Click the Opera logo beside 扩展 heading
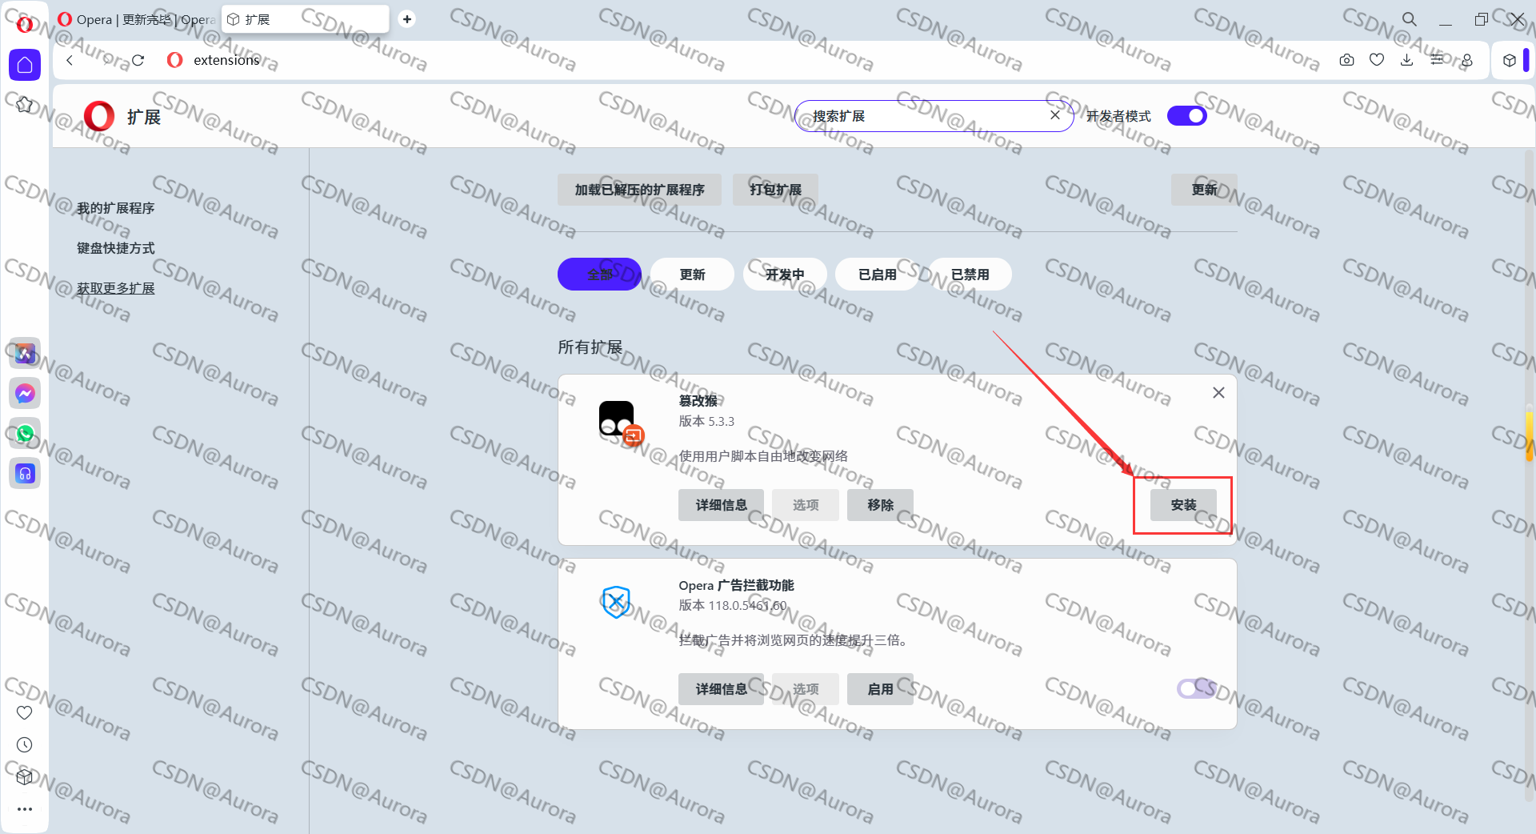The width and height of the screenshot is (1536, 834). [99, 116]
